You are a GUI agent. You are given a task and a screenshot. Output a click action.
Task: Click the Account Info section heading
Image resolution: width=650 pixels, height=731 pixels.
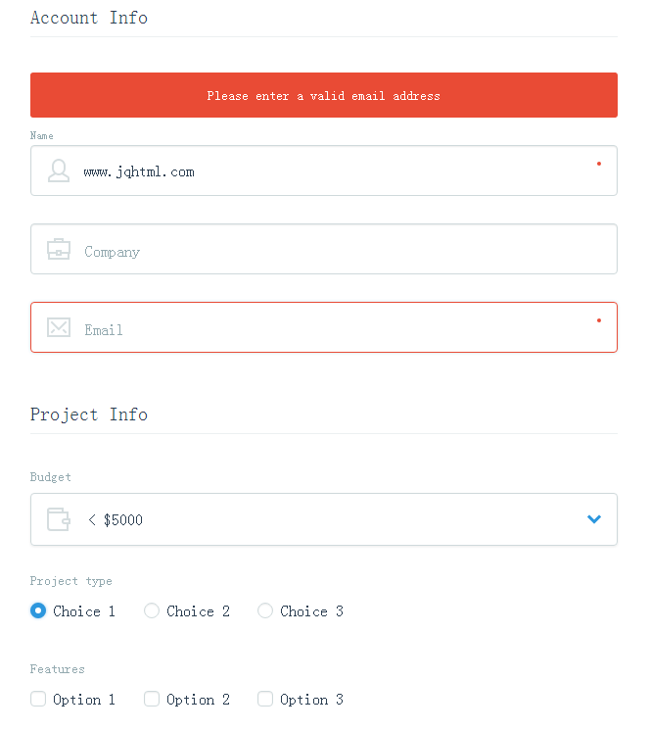point(89,18)
